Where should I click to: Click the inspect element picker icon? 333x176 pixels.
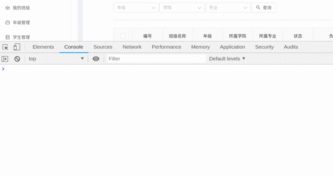pos(5,47)
